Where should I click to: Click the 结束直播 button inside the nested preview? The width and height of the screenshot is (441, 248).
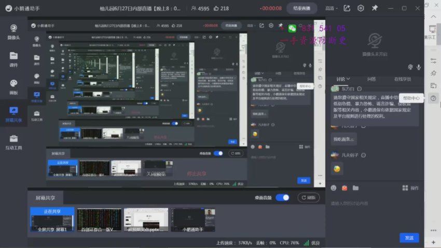click(231, 25)
